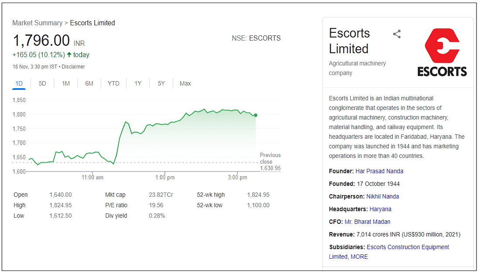Screen dimensions: 480x274
Task: Switch to the 1M chart tab
Action: [x=66, y=83]
